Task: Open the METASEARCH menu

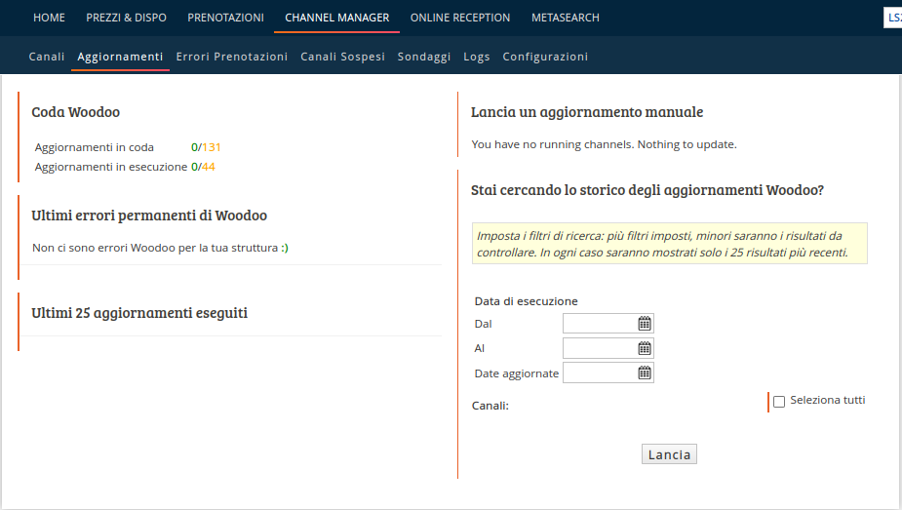Action: (566, 18)
